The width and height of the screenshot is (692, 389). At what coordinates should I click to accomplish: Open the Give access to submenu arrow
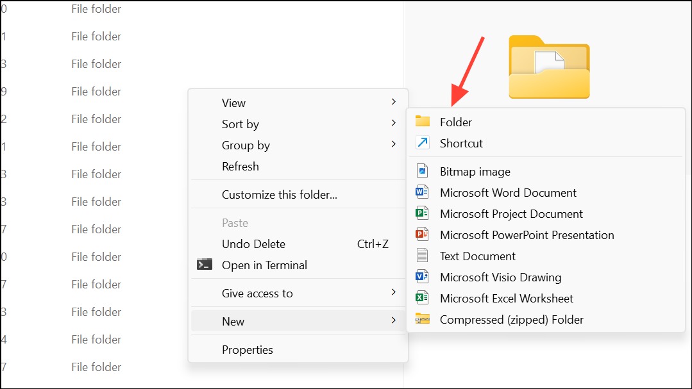click(393, 293)
